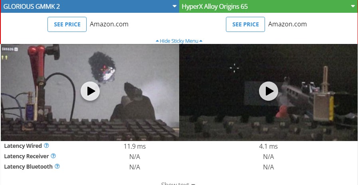Open the Latency Wired help tooltip icon

click(x=46, y=145)
